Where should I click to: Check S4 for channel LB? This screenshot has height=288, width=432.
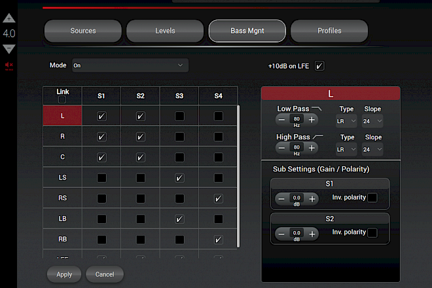pyautogui.click(x=218, y=219)
